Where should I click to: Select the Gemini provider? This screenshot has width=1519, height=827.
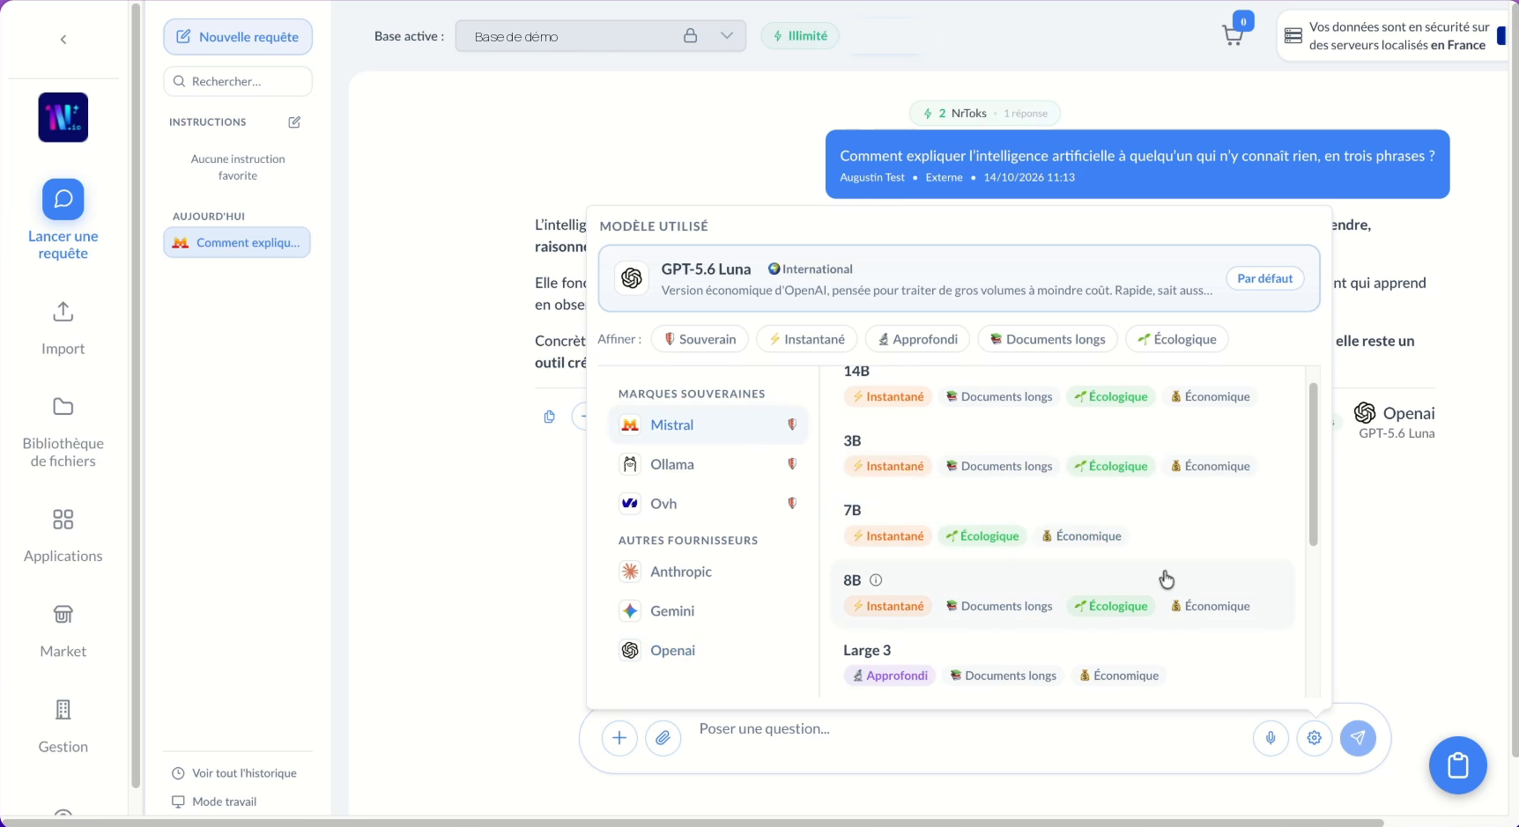(708, 611)
